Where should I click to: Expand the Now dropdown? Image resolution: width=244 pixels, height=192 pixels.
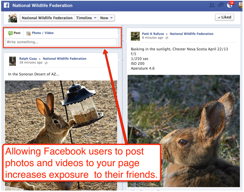click(106, 18)
